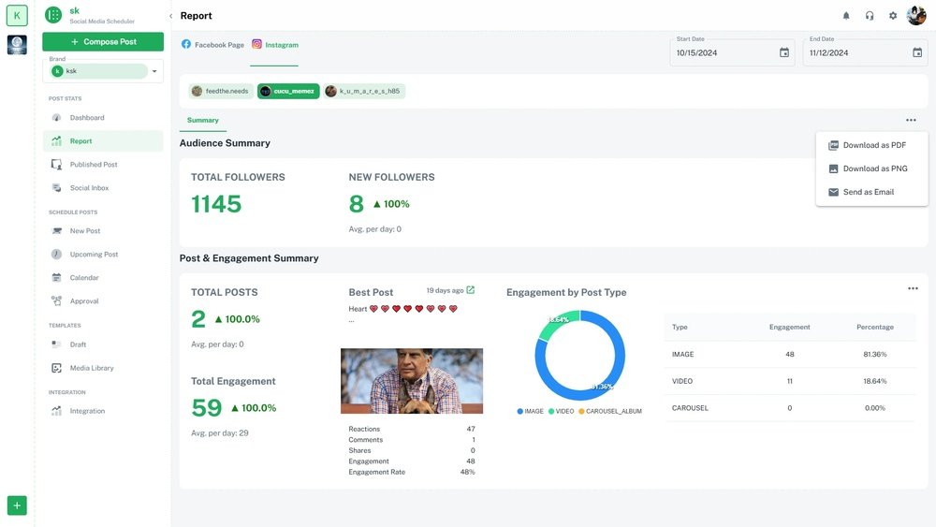Switch to the Facebook Page tab
Image resolution: width=936 pixels, height=527 pixels.
click(x=212, y=45)
